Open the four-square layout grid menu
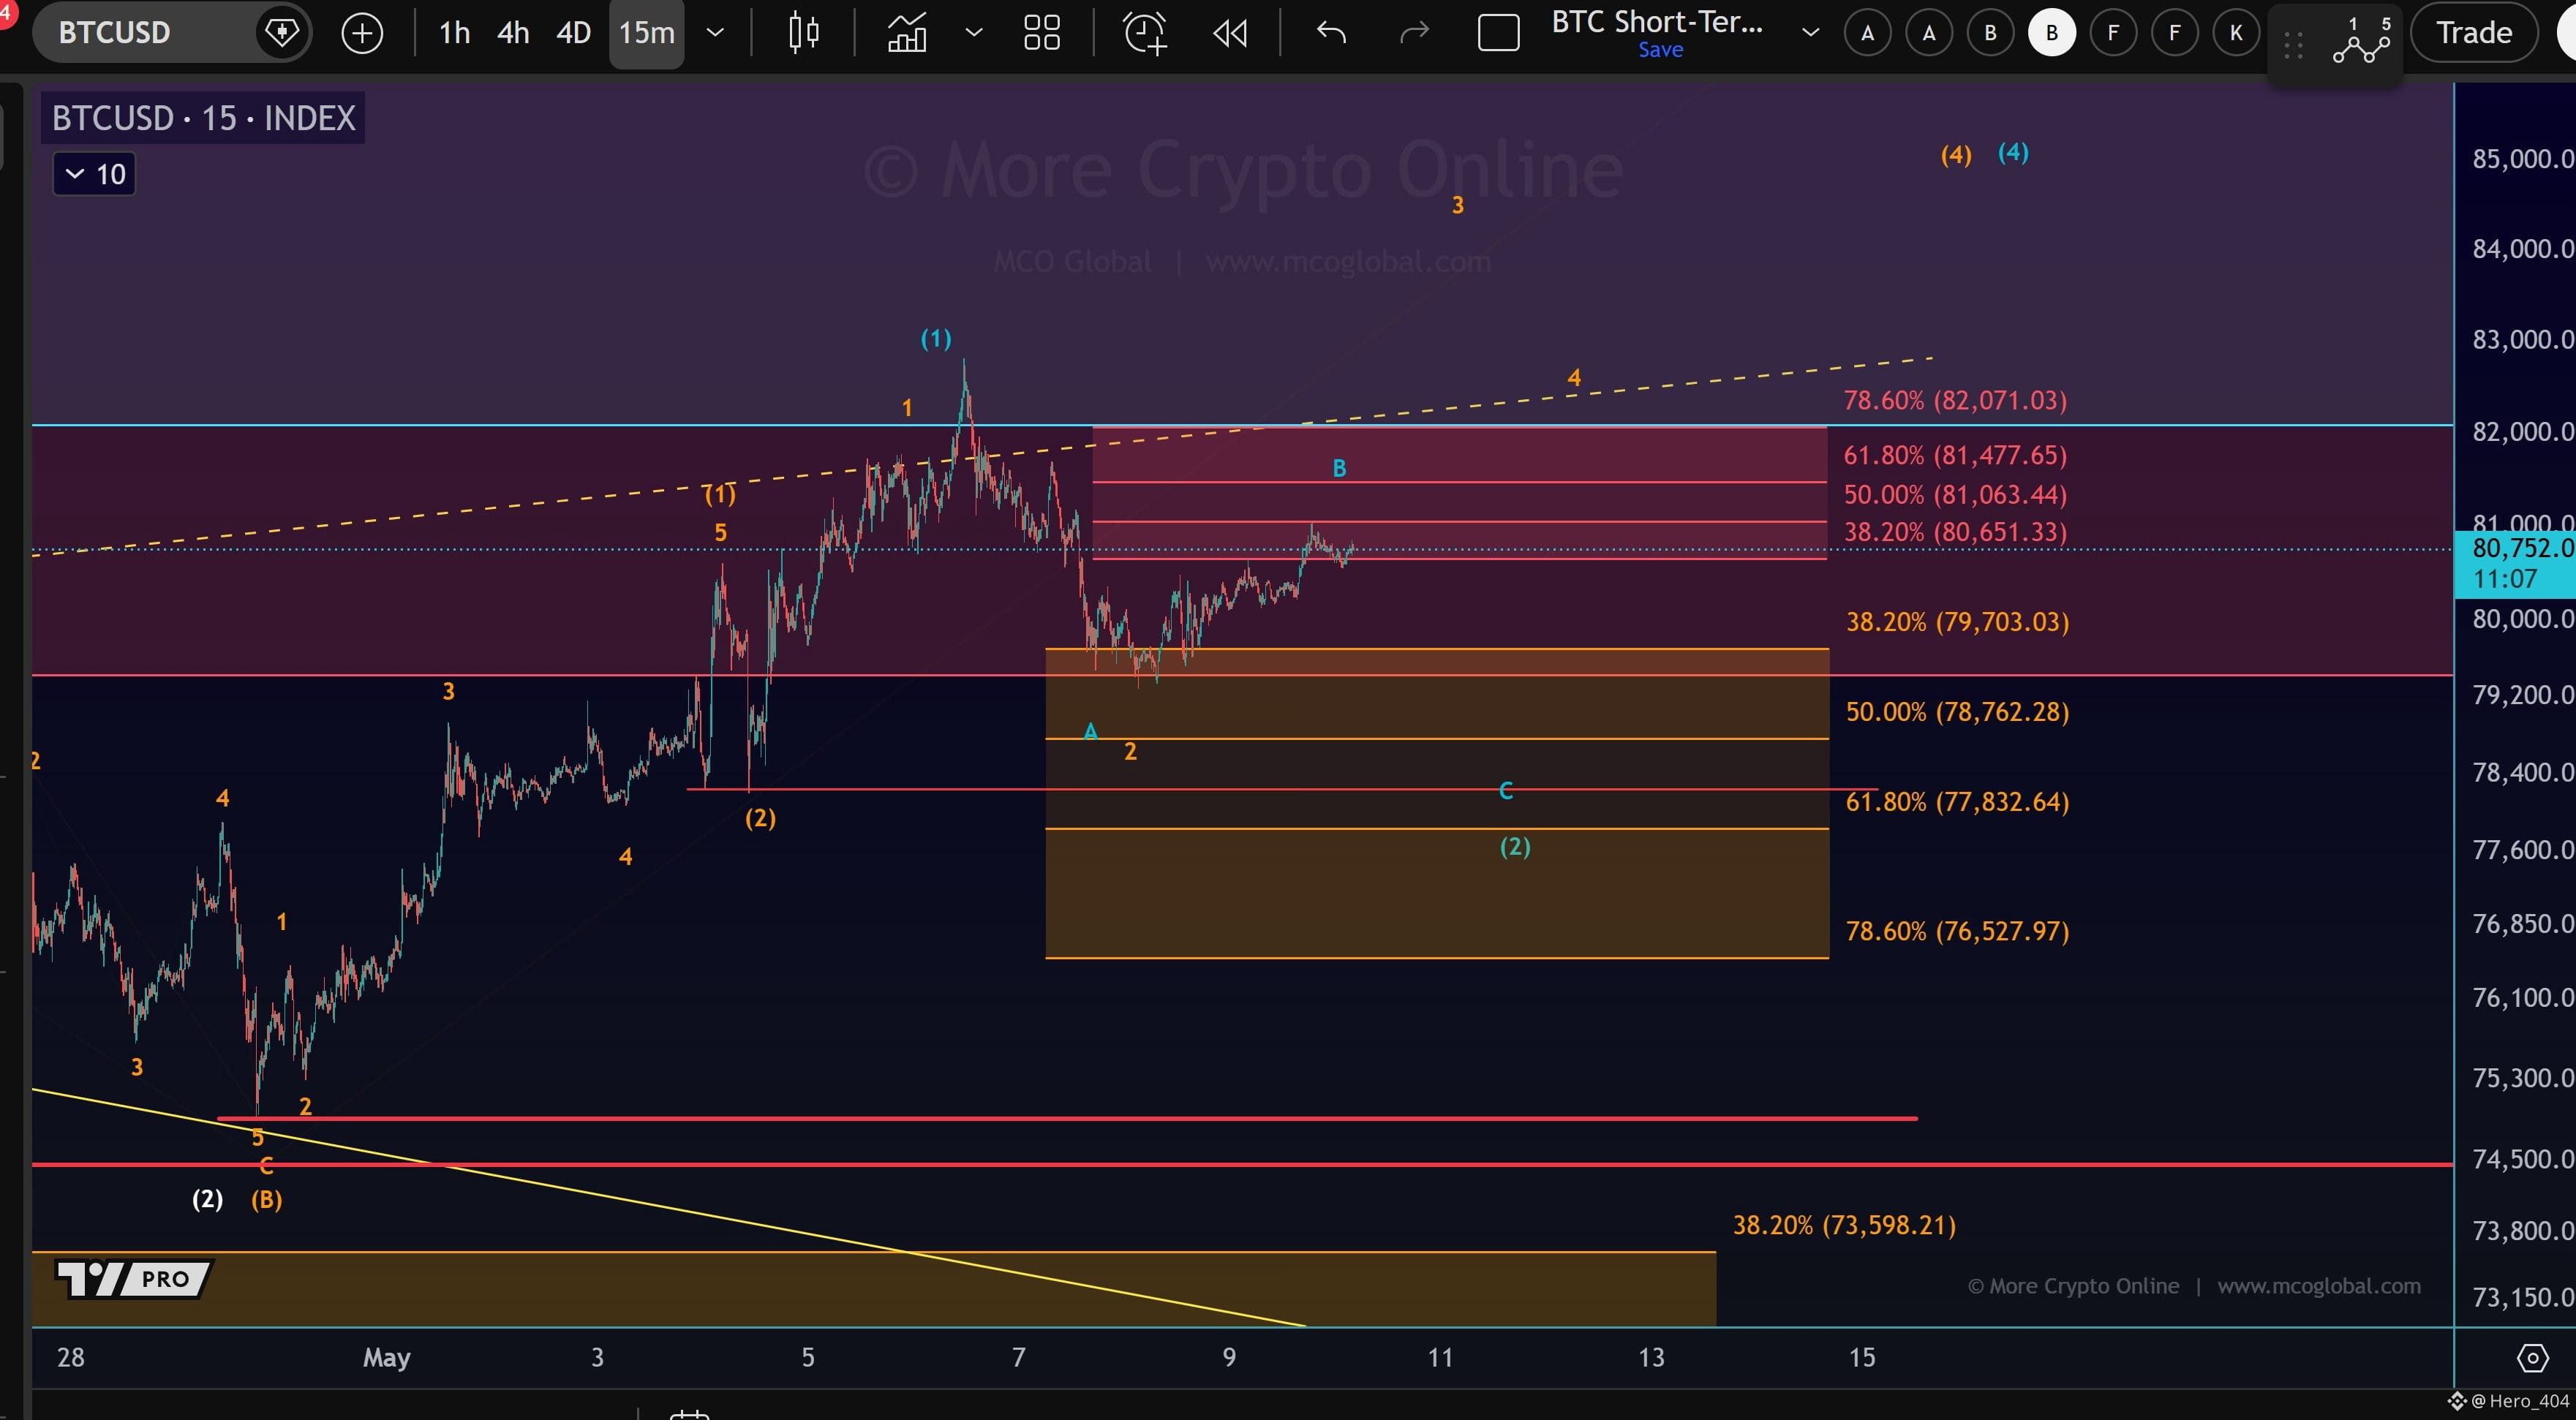The width and height of the screenshot is (2576, 1420). pyautogui.click(x=1042, y=33)
